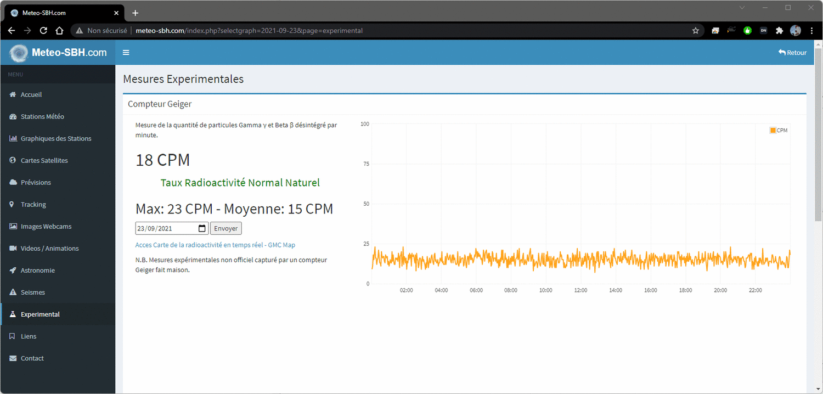Viewport: 823px width, 394px height.
Task: Open Chrome extensions puzzle icon
Action: click(779, 31)
